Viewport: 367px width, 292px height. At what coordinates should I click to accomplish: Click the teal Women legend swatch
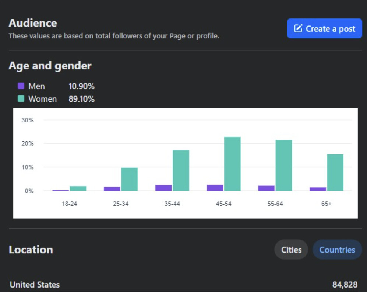click(x=21, y=98)
